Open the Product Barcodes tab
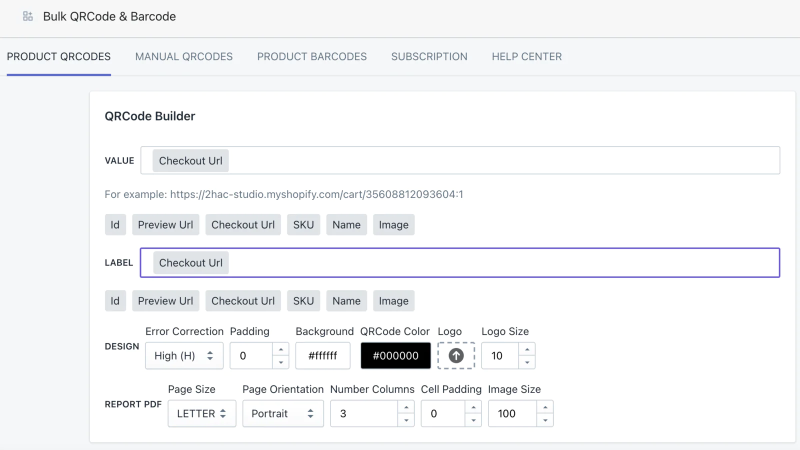 pos(312,56)
